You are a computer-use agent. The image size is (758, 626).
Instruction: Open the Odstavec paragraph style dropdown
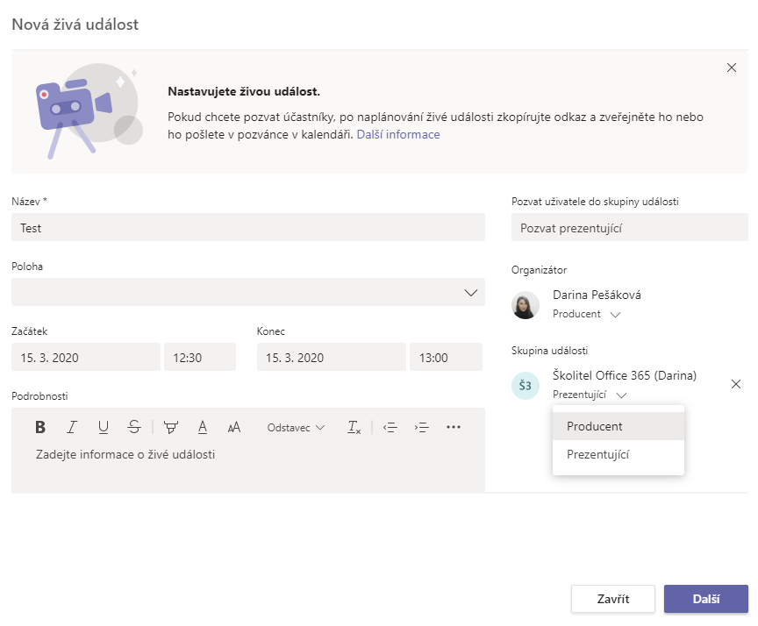pos(296,428)
